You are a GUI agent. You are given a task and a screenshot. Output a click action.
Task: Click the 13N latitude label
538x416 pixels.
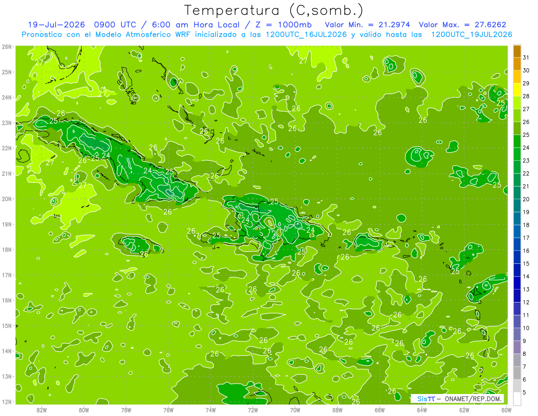(7, 376)
